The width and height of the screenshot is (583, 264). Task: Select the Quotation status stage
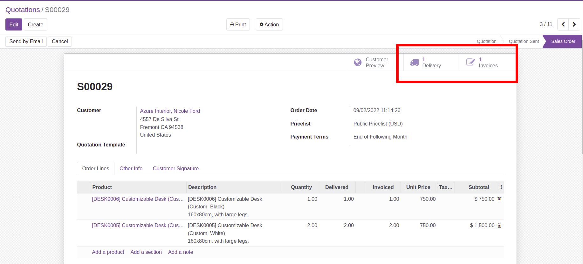[486, 41]
